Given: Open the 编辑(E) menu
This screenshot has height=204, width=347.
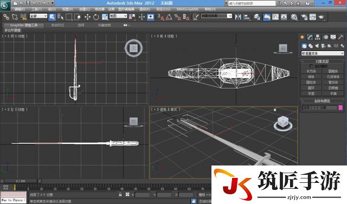Looking at the screenshot, I should tap(20, 9).
